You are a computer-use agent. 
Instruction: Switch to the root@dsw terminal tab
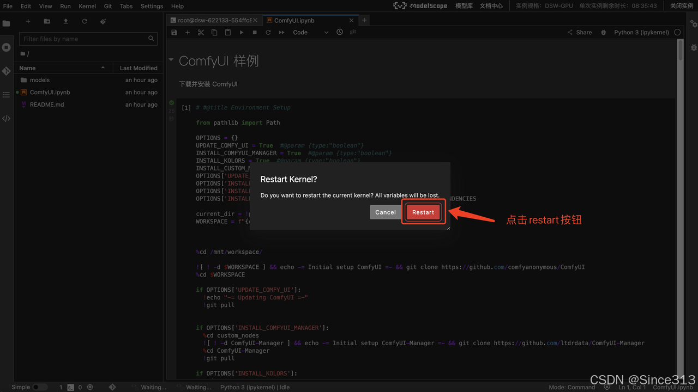click(x=214, y=20)
